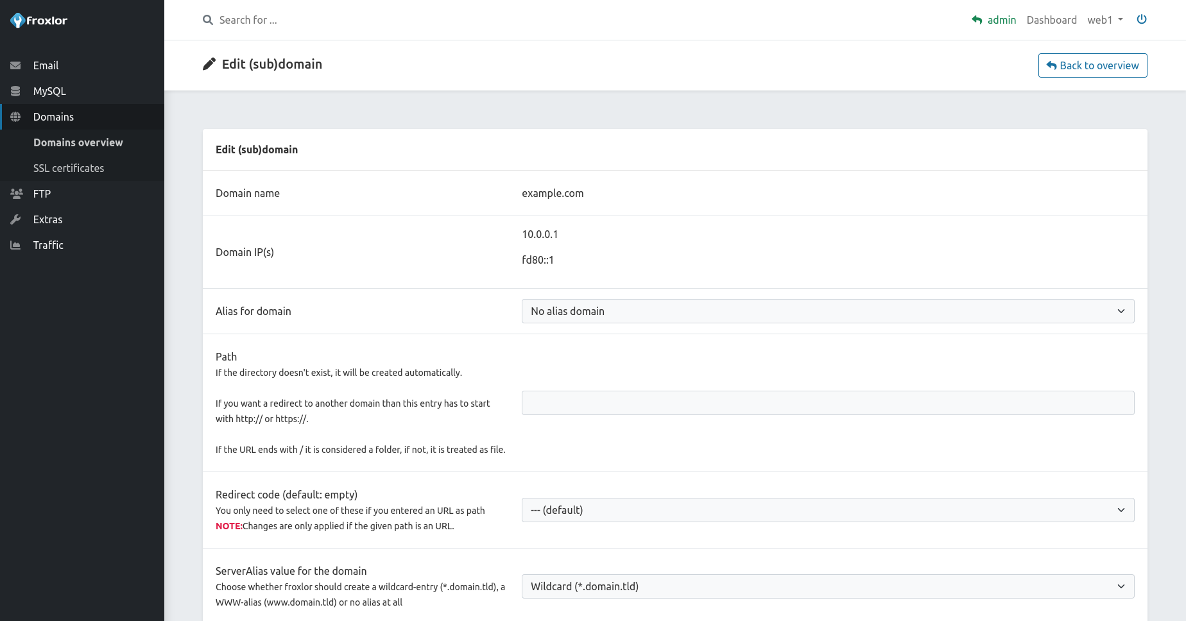Click the FTP users icon
This screenshot has height=621, width=1186.
[16, 194]
